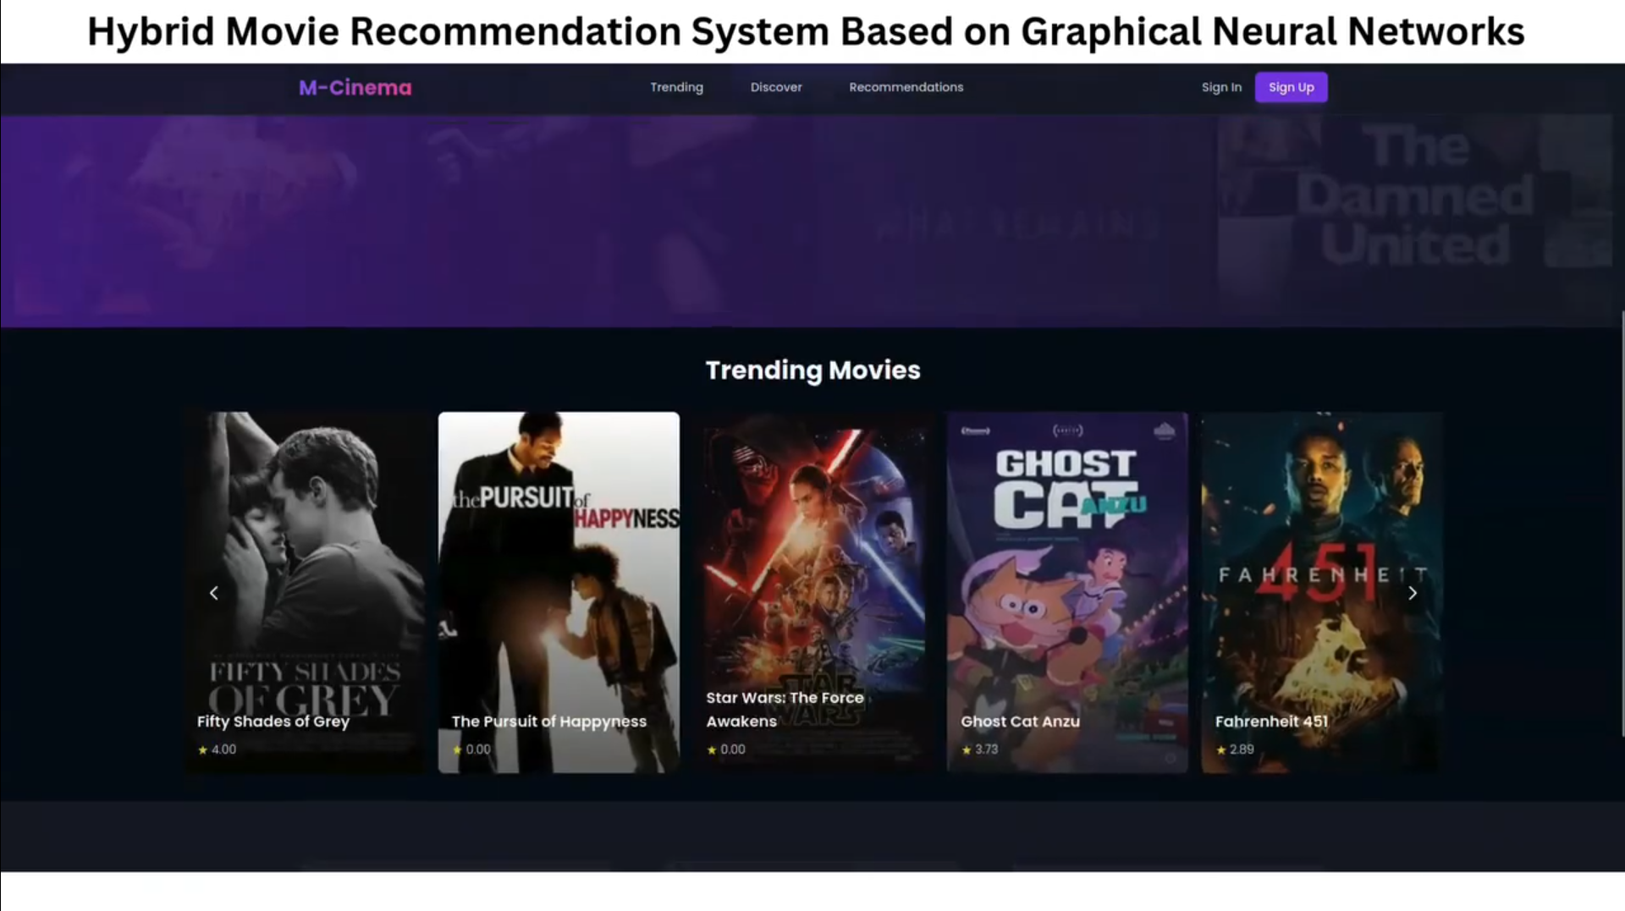
Task: Click the Ghost Cat Anzu title text
Action: coord(1020,722)
